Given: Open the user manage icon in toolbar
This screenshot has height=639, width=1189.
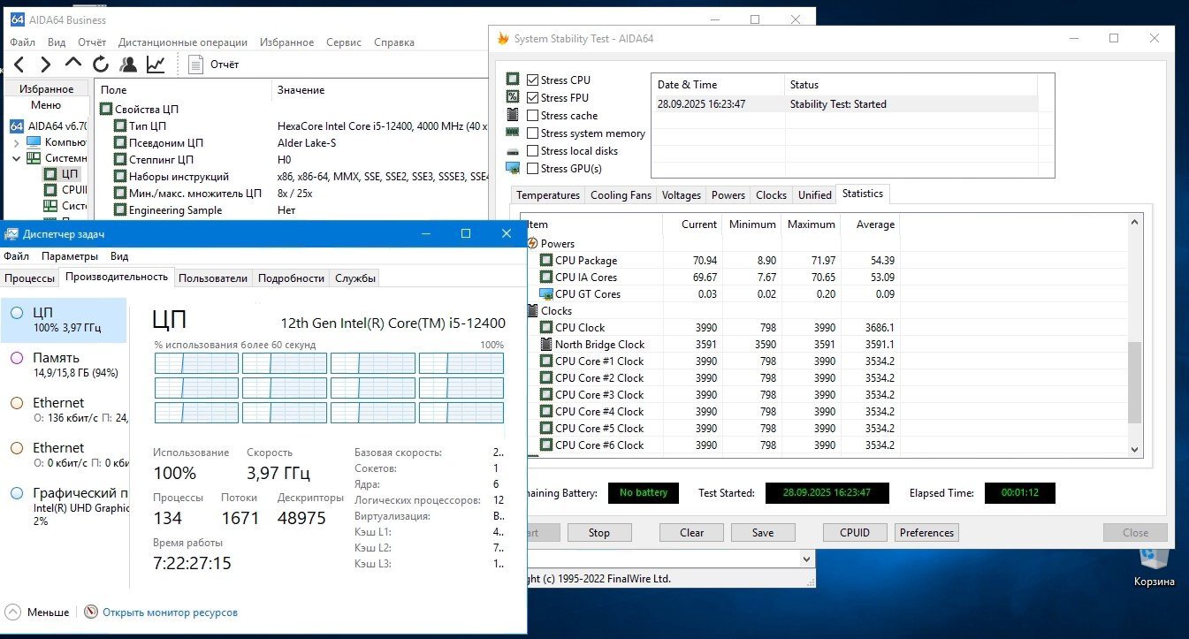Looking at the screenshot, I should pos(128,64).
